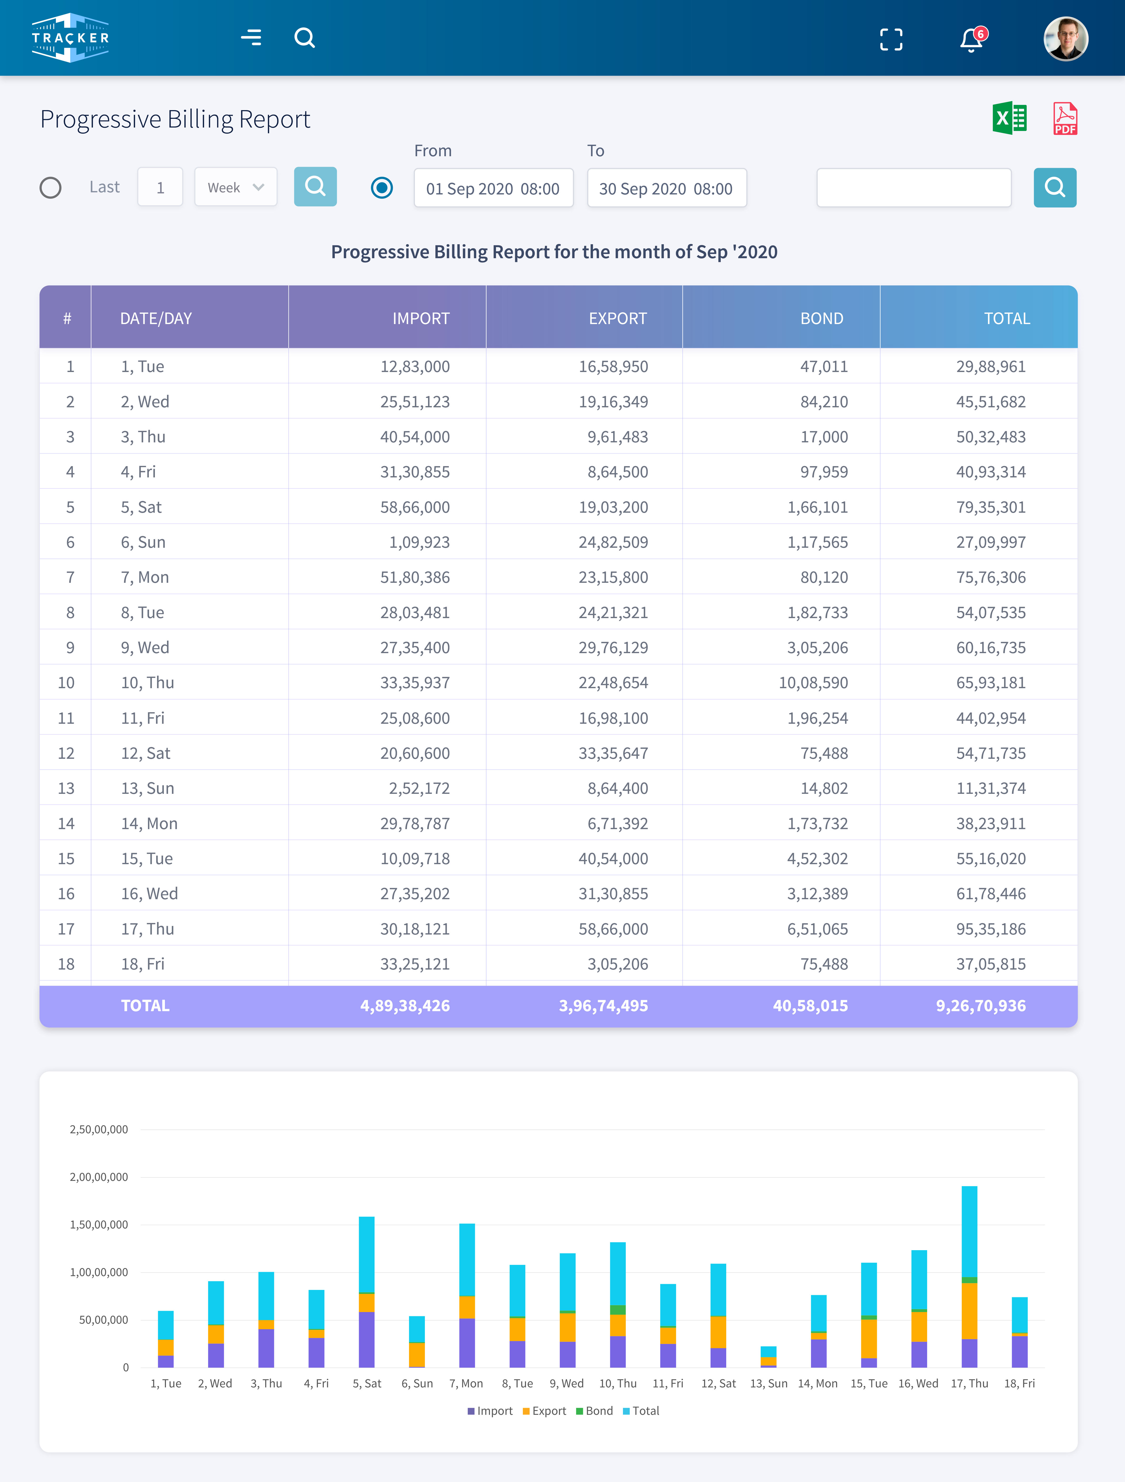The width and height of the screenshot is (1125, 1482).
Task: Click import value 51,80,386
Action: [x=415, y=578]
